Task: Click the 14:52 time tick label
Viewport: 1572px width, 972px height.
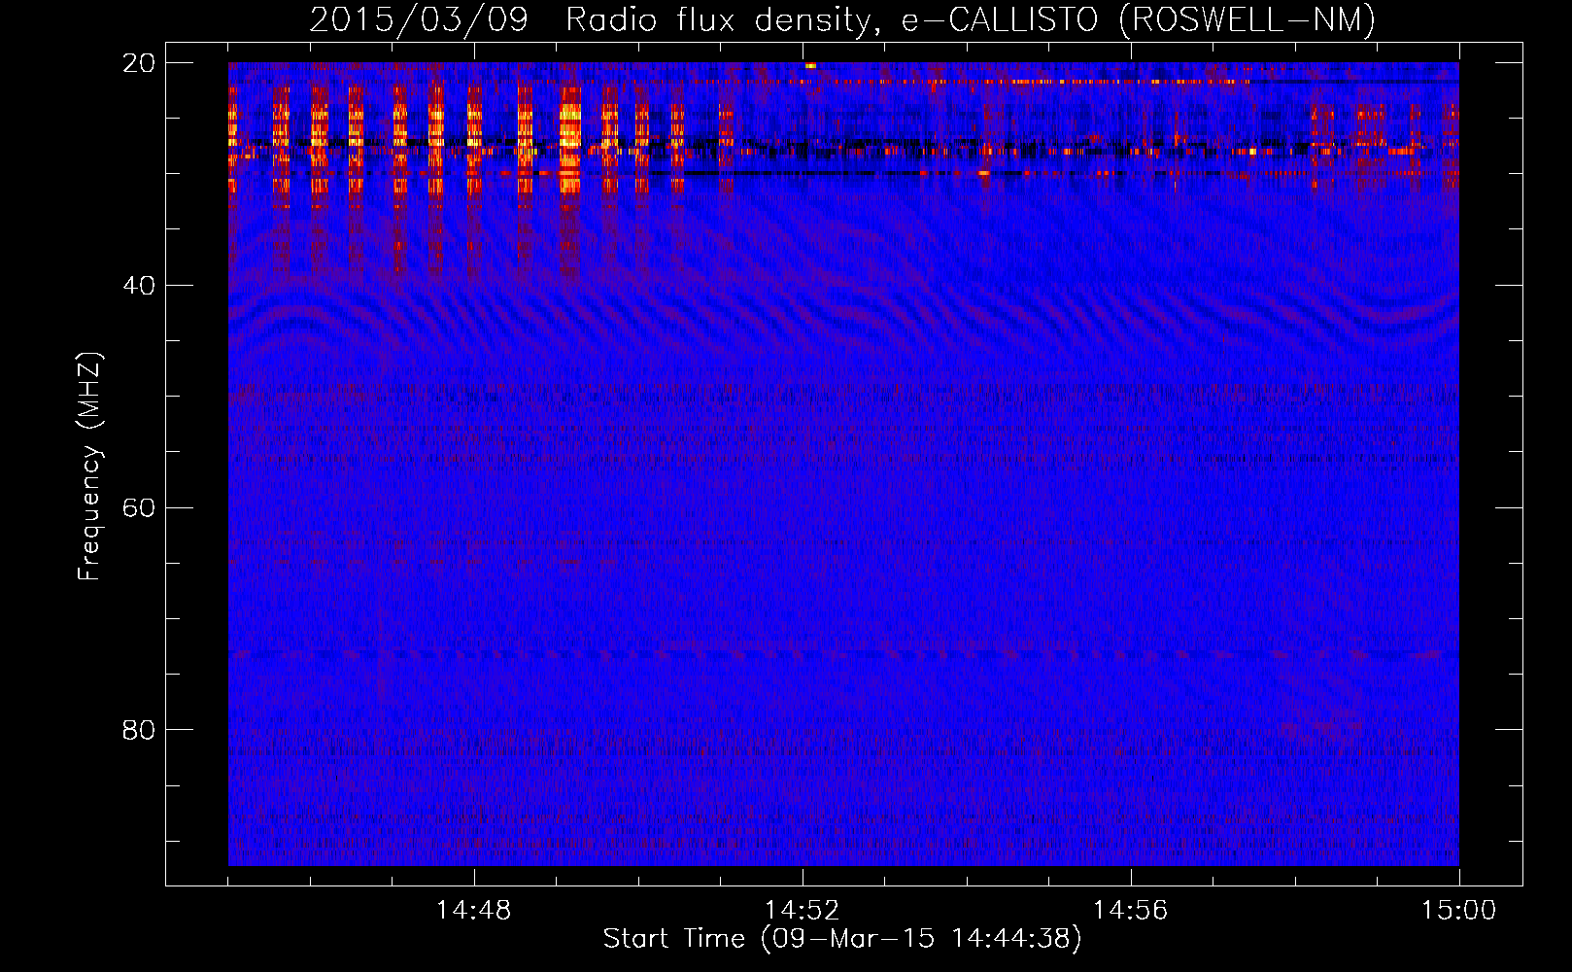Action: (802, 911)
